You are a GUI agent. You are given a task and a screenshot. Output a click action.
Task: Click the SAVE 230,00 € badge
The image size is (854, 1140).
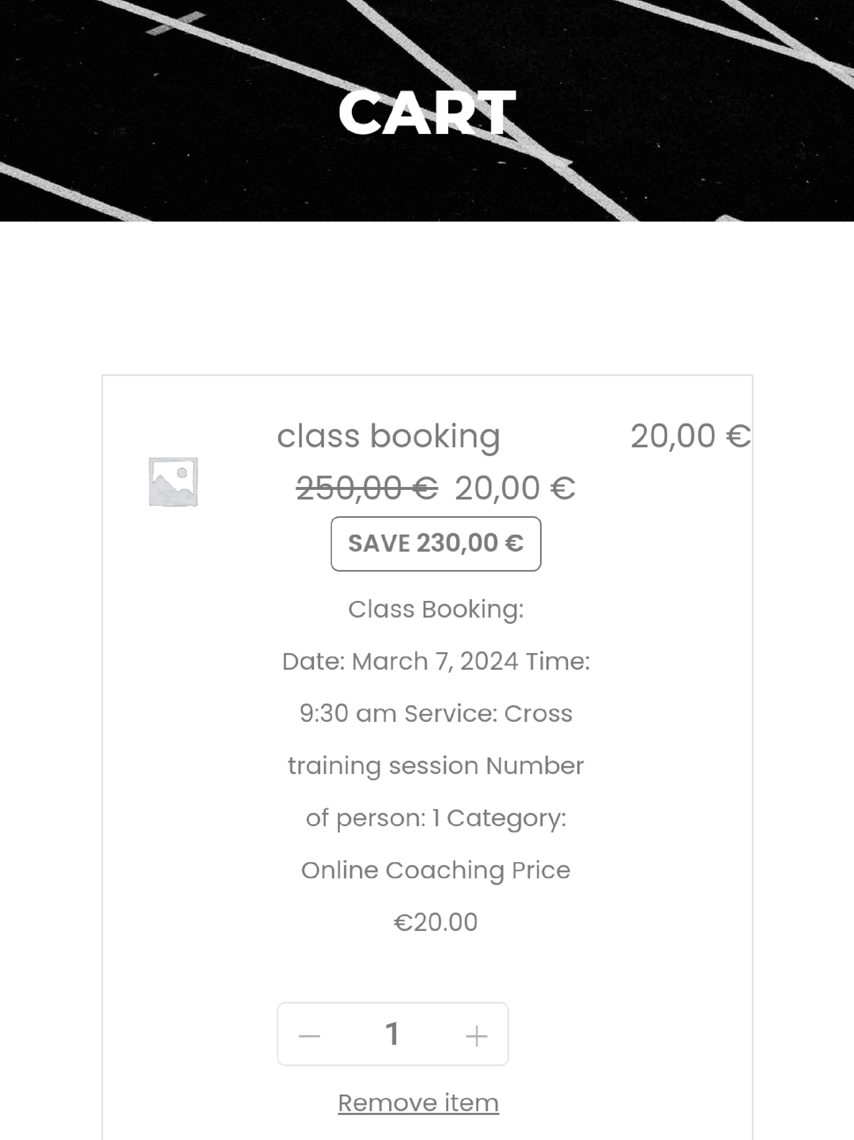(x=436, y=544)
